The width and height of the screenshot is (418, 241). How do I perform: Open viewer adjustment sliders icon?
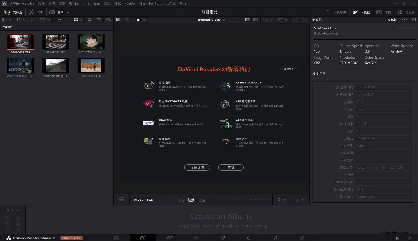coord(121,199)
